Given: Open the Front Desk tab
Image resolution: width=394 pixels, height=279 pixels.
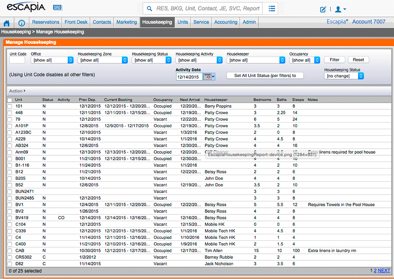Looking at the screenshot, I should [x=76, y=22].
